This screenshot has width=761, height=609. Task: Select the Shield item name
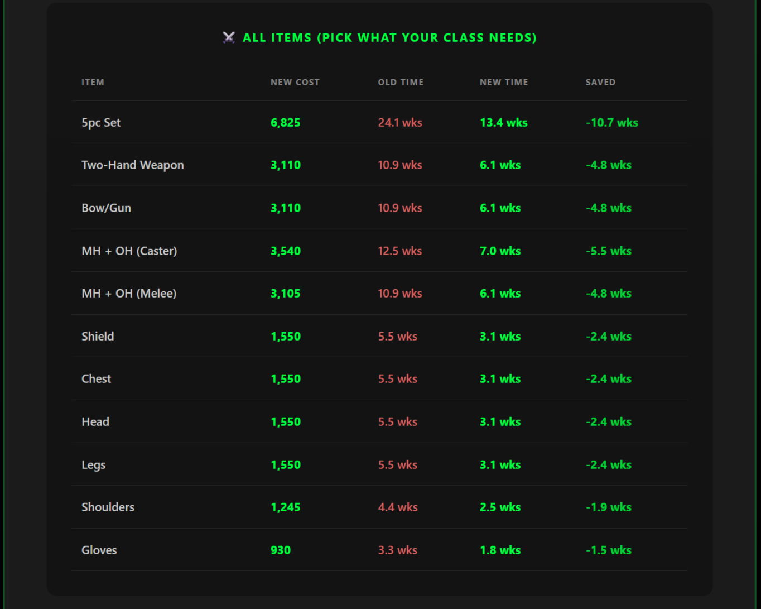coord(98,337)
